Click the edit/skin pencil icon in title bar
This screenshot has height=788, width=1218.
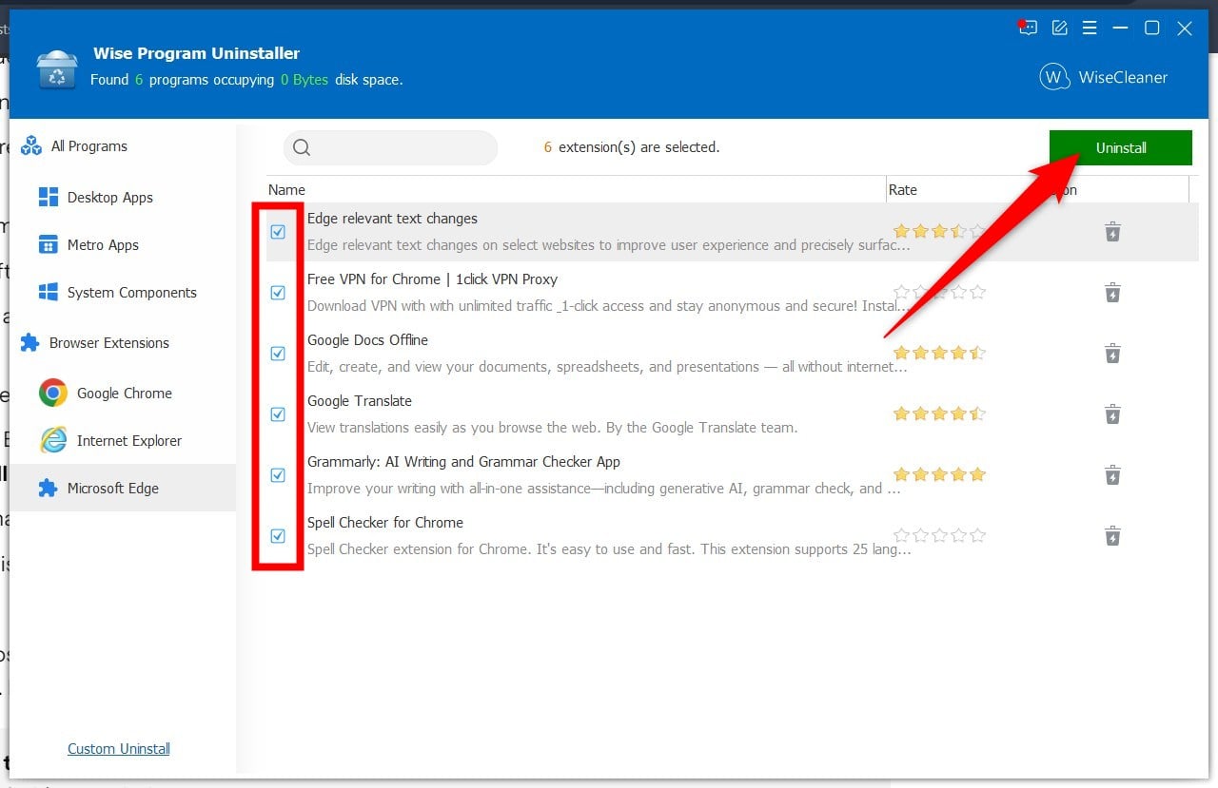1059,29
